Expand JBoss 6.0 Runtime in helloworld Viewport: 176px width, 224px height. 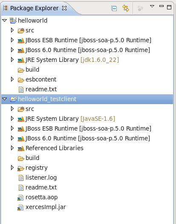[12, 50]
